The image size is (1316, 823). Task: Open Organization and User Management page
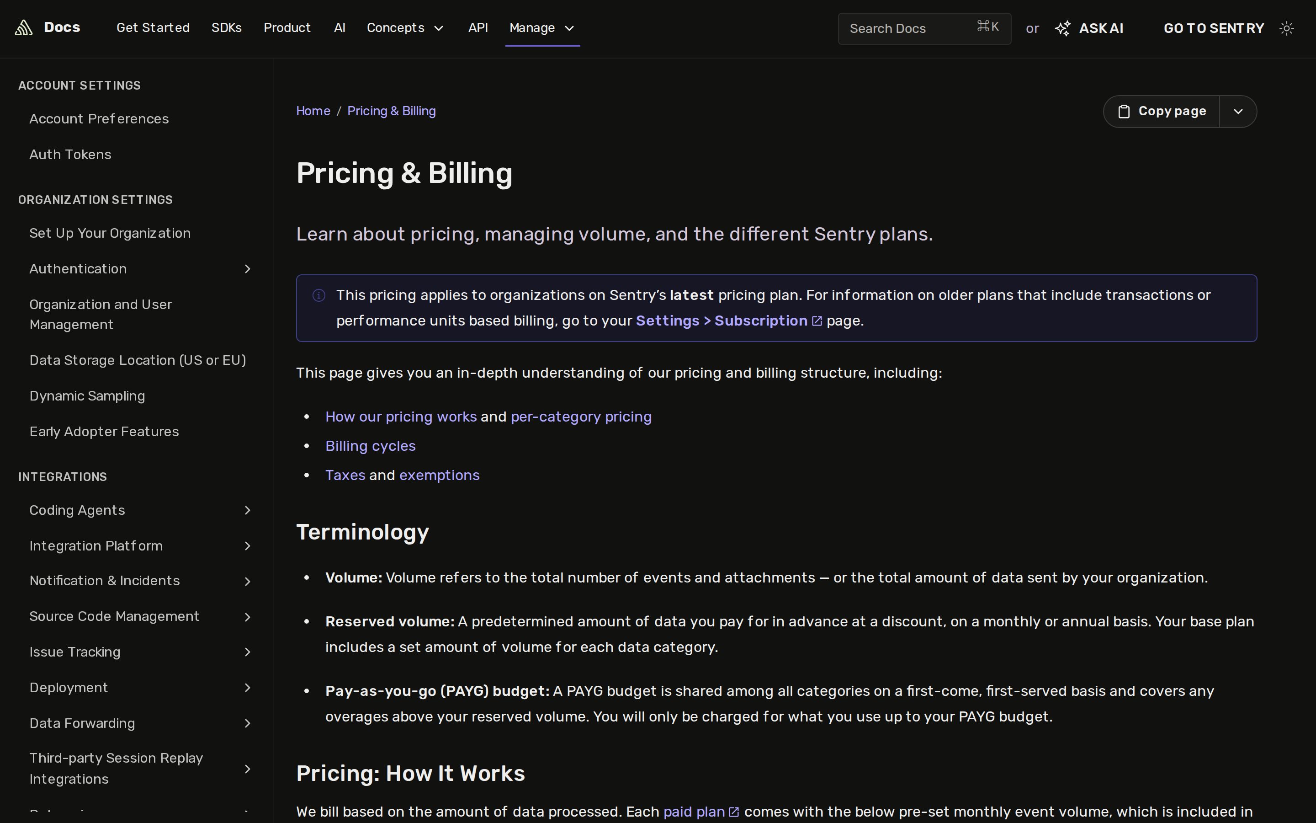tap(101, 315)
